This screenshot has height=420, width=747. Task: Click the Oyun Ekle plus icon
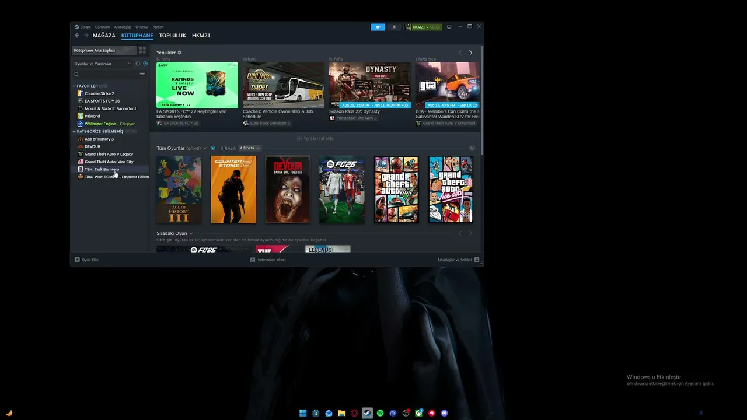(x=77, y=260)
